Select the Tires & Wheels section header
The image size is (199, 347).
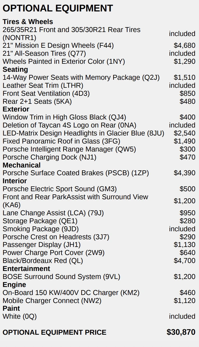[x=28, y=22]
